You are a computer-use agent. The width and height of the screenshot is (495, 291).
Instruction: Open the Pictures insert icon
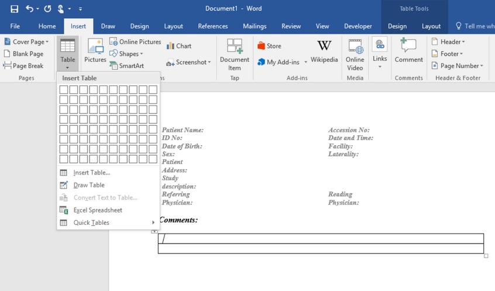pos(95,51)
